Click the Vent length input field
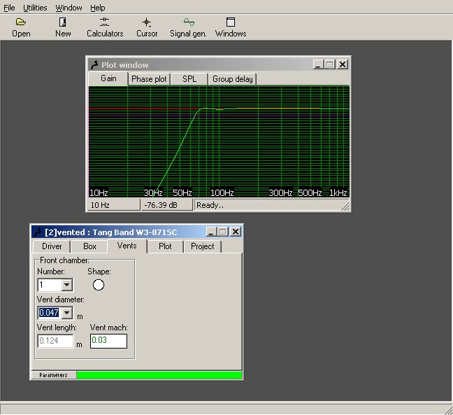The height and width of the screenshot is (415, 453). click(x=55, y=341)
